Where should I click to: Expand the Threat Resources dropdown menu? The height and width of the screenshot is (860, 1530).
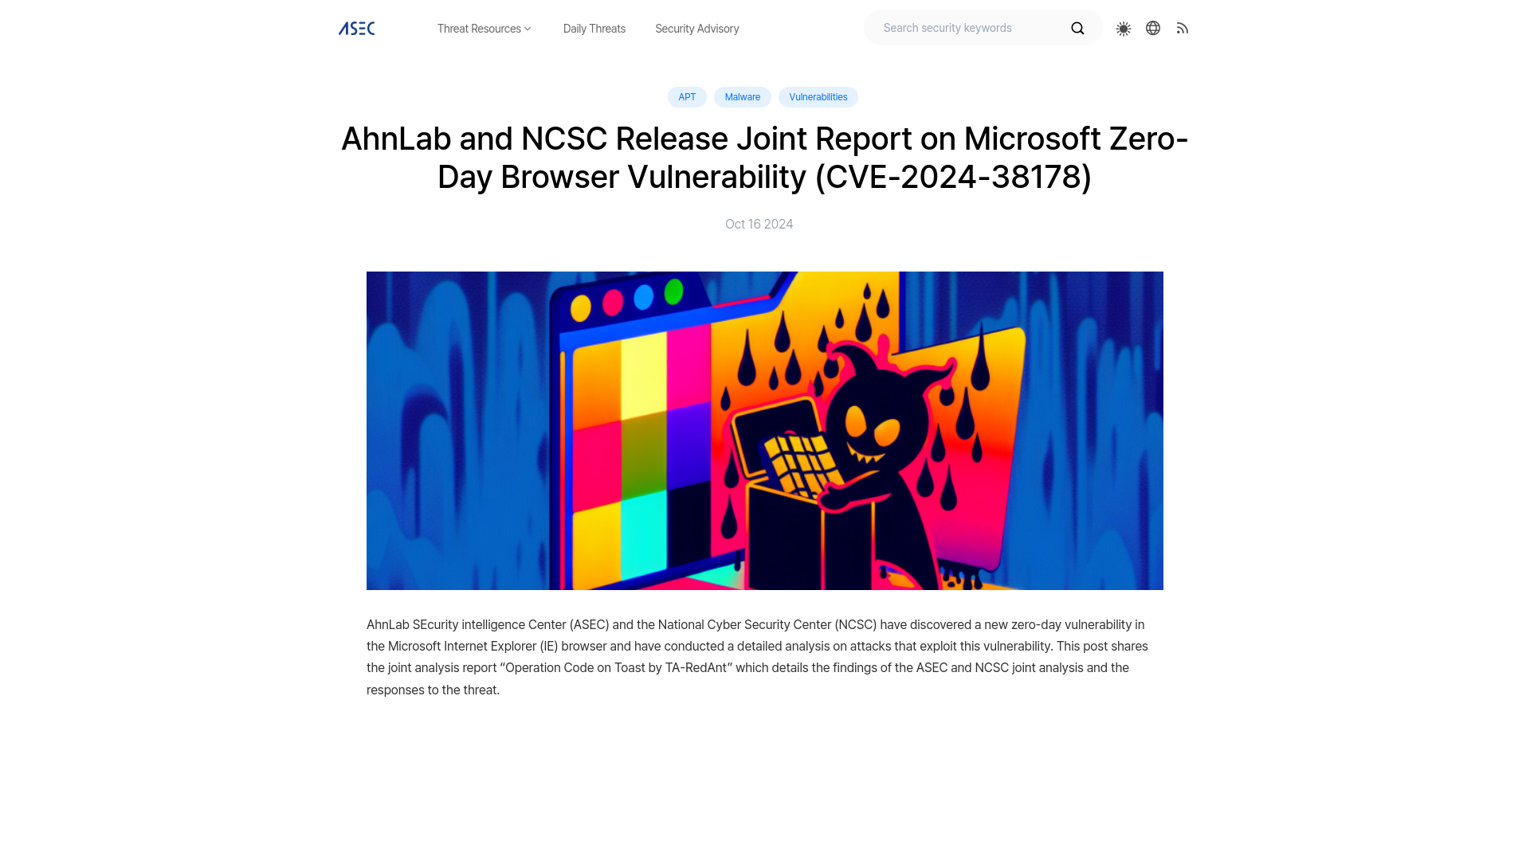point(484,29)
